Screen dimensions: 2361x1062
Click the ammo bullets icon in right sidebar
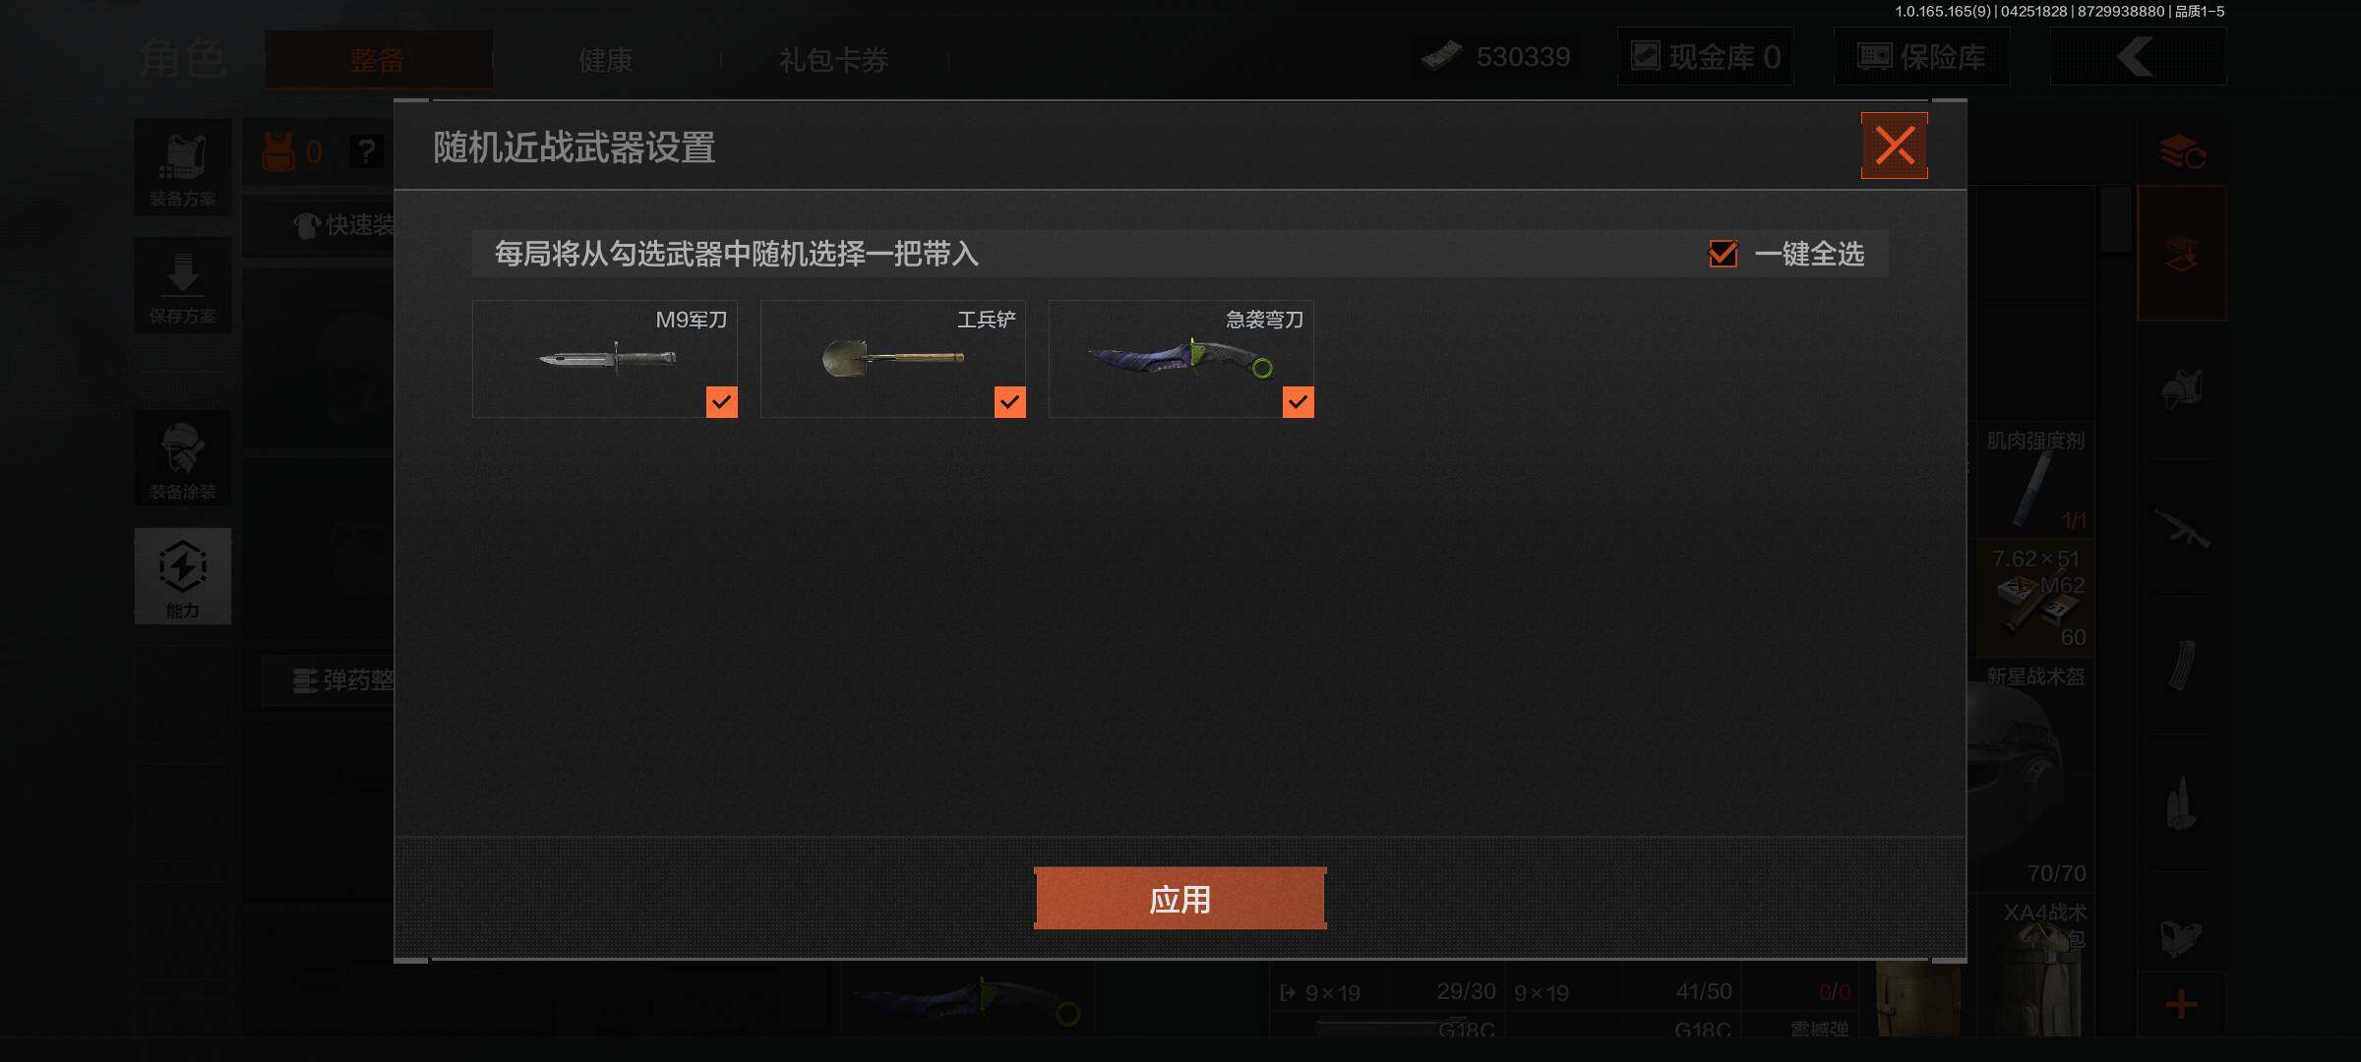tap(2182, 803)
